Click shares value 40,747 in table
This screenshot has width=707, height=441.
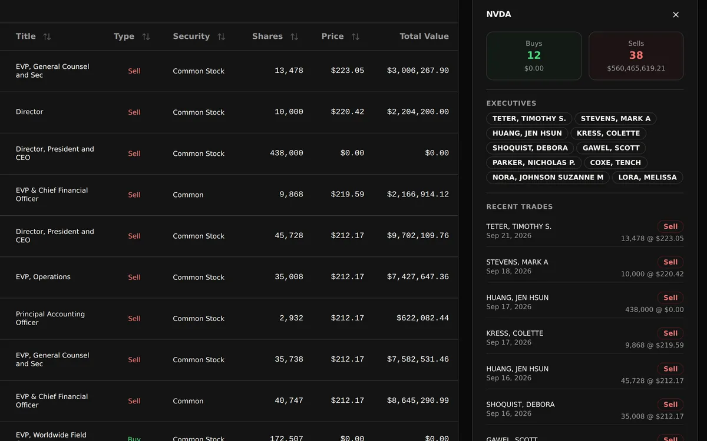(289, 400)
